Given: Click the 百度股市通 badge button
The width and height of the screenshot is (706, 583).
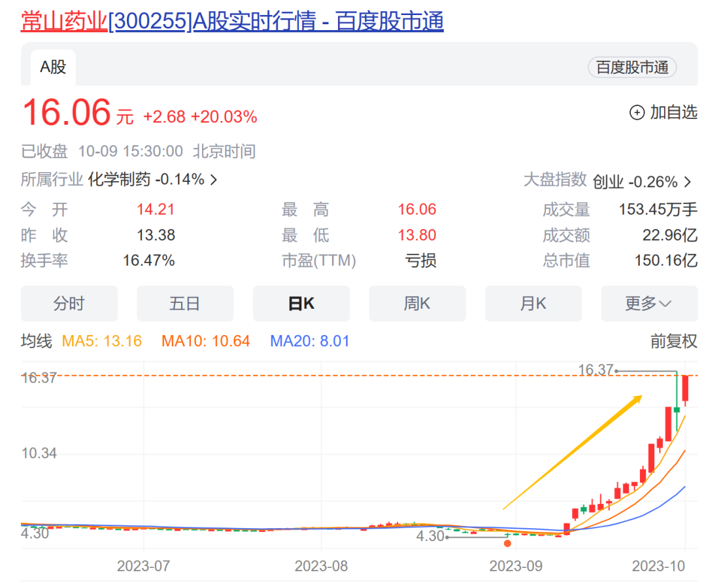Looking at the screenshot, I should (x=631, y=67).
